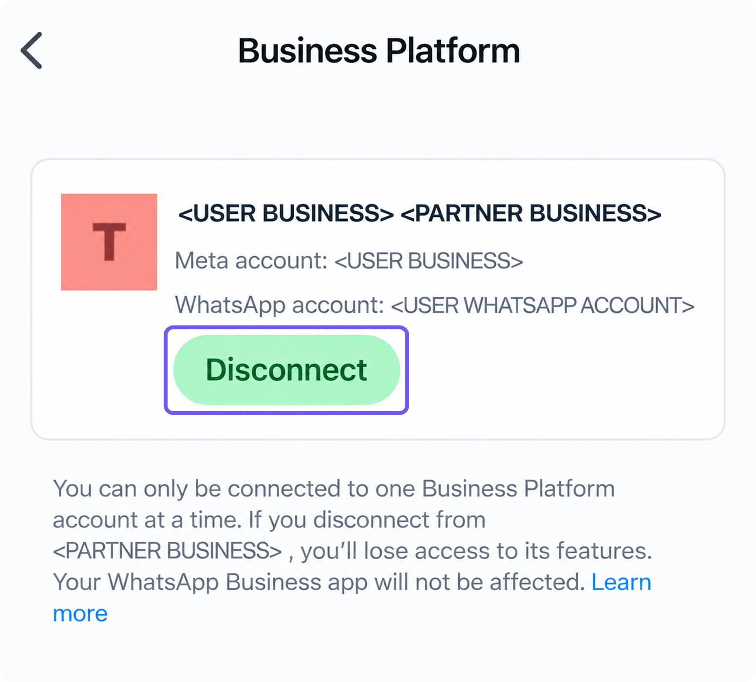
Task: Click empty area of the connected account card
Action: click(x=560, y=380)
